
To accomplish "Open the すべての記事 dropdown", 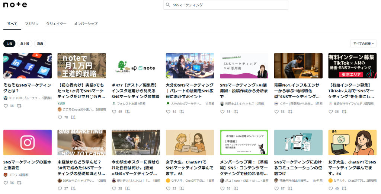I will (363, 44).
